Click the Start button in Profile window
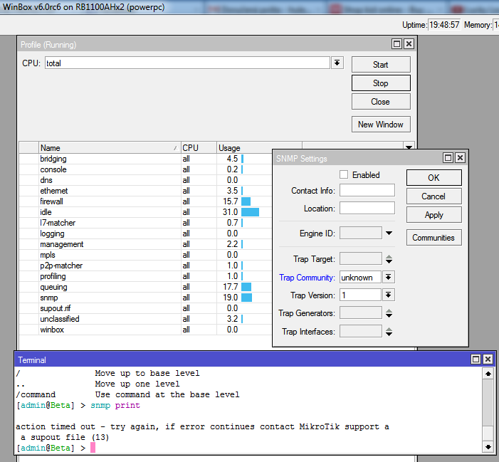Viewport: 499px width, 462px height. pyautogui.click(x=381, y=65)
